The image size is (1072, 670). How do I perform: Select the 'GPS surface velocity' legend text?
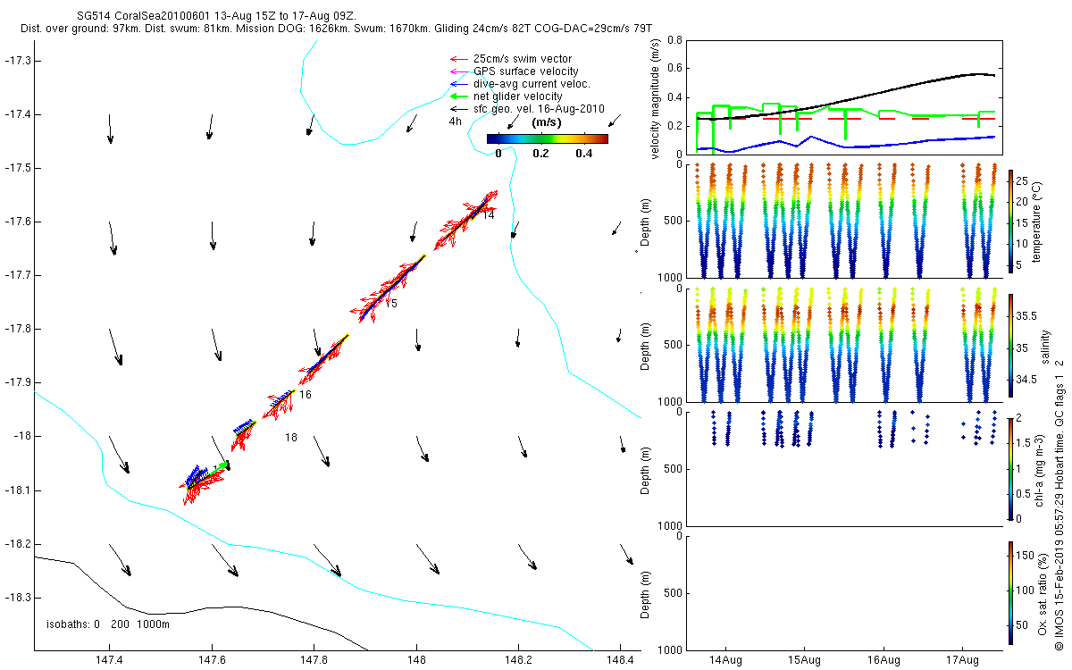point(525,71)
